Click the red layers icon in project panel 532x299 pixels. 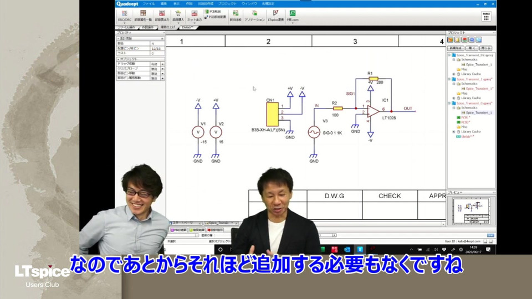tap(464, 40)
